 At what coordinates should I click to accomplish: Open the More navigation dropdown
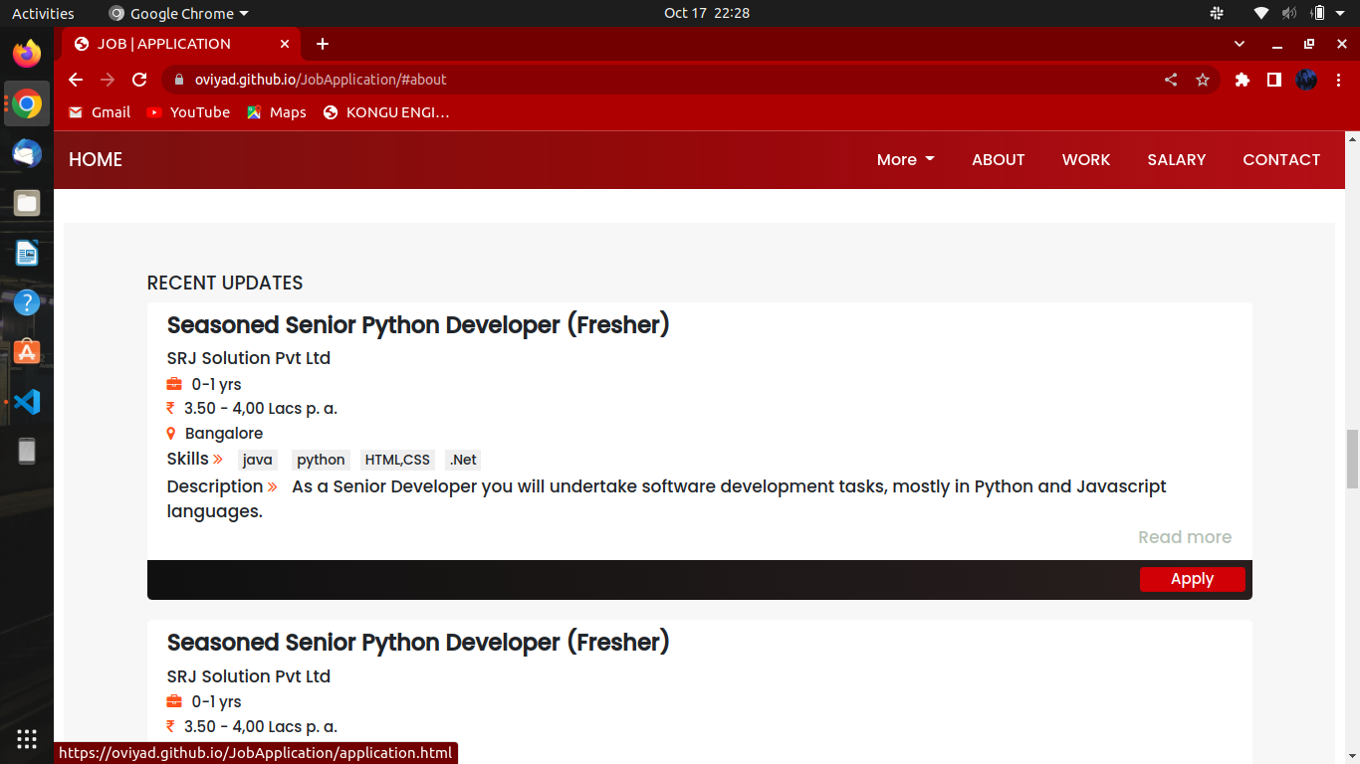pos(904,159)
